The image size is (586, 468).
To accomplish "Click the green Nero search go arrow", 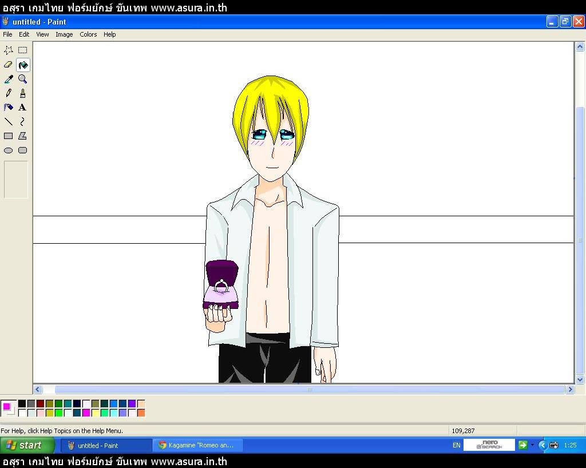I will point(523,445).
